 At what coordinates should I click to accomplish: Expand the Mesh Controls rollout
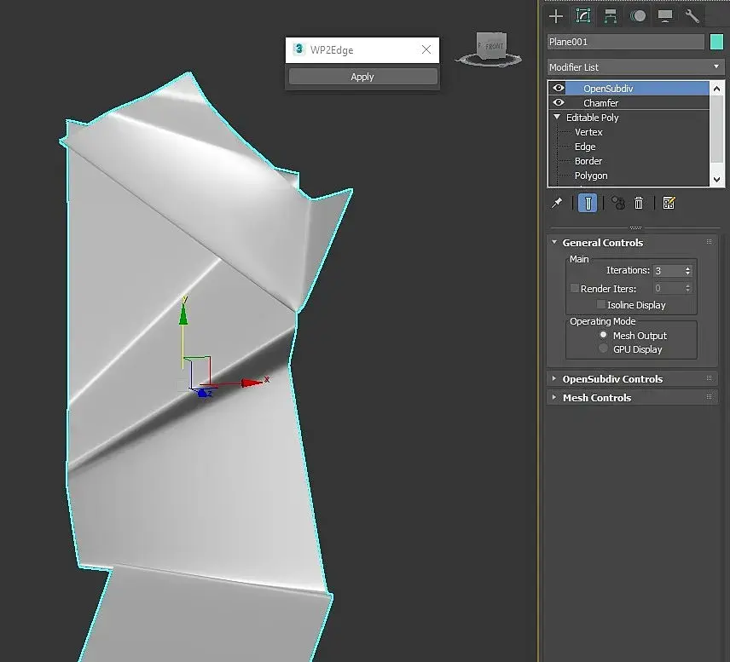point(554,397)
